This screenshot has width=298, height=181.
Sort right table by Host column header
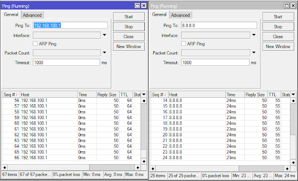[x=197, y=94]
